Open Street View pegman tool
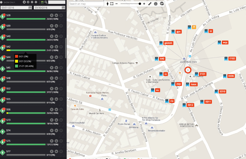The image size is (246, 159). coord(107,4)
